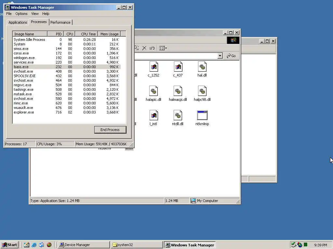Click the Delete (X) toolbar icon in the system32 window
Viewport: 333px width, 249px height.
click(144, 48)
